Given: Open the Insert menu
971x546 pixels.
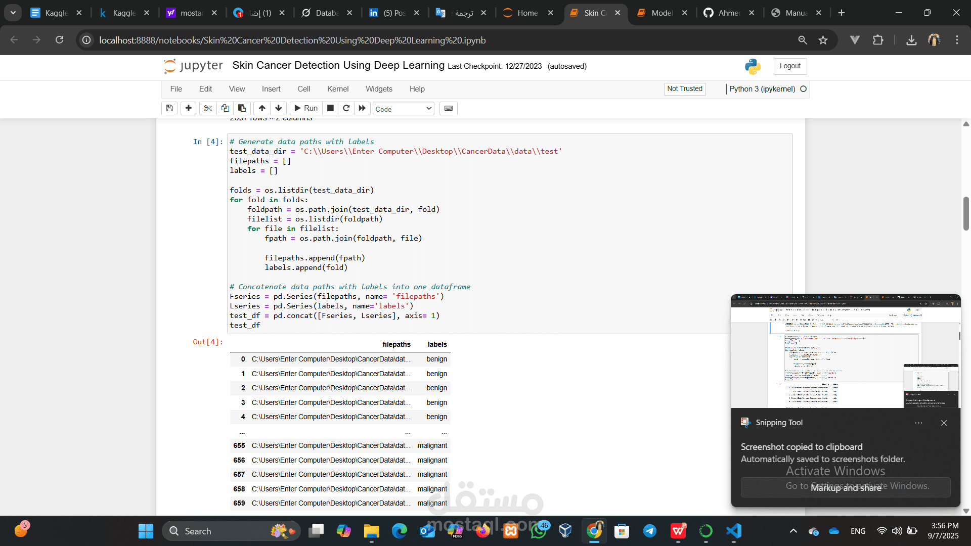Looking at the screenshot, I should [x=271, y=89].
